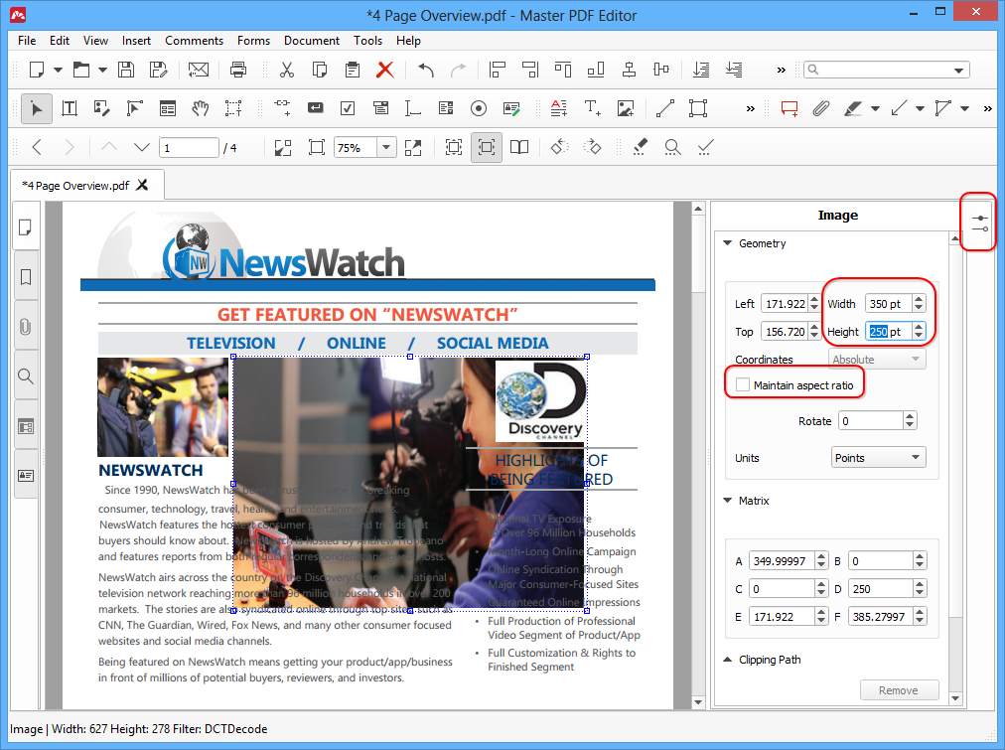
Task: Toggle the selected Fit Width view button
Action: [487, 147]
